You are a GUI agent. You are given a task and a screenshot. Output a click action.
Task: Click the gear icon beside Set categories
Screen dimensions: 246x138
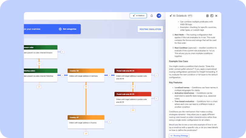coord(60,29)
